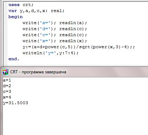The width and height of the screenshot is (148, 135).
Task: Click the 'd=2' output line
Action: (x=7, y=86)
